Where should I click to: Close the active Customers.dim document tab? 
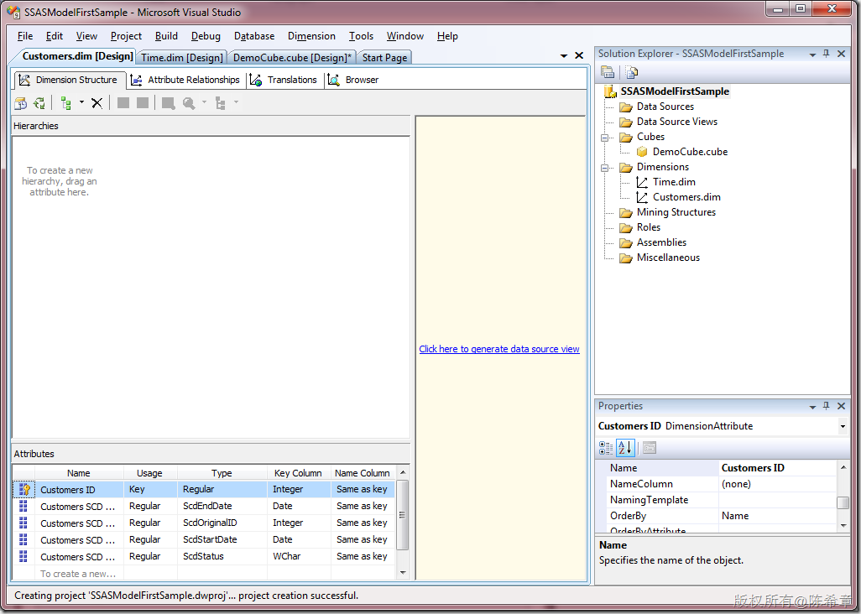[579, 55]
